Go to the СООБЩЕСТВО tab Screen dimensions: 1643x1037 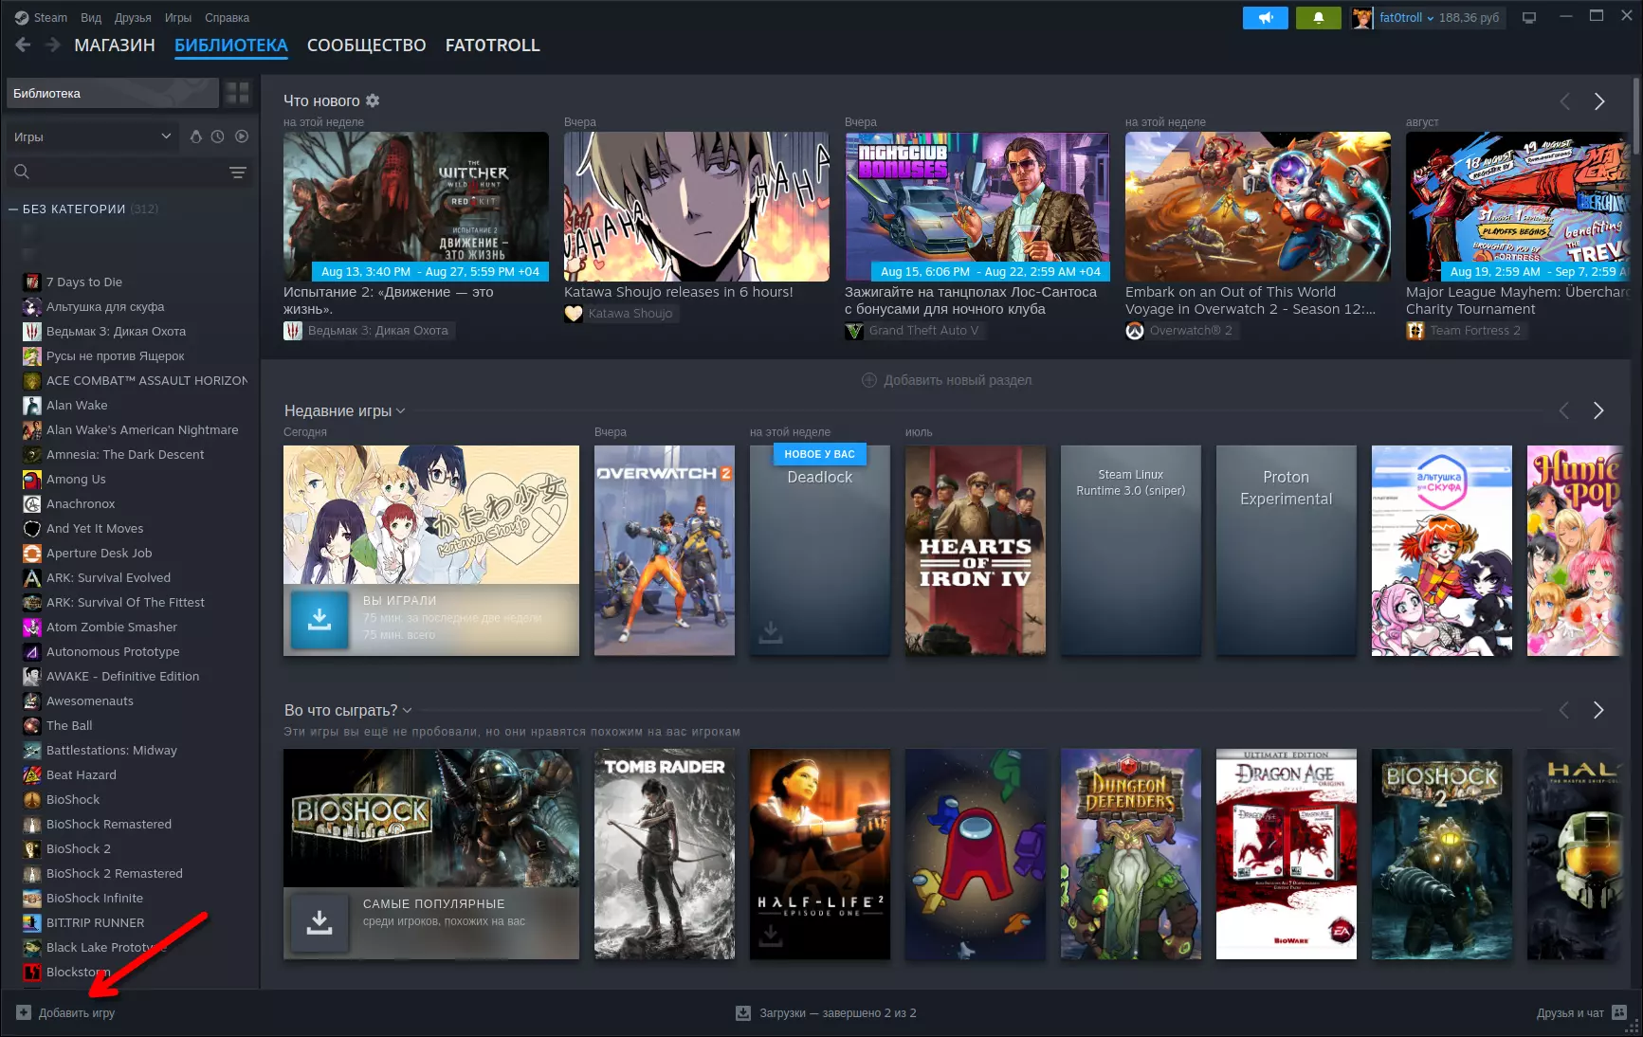[366, 45]
